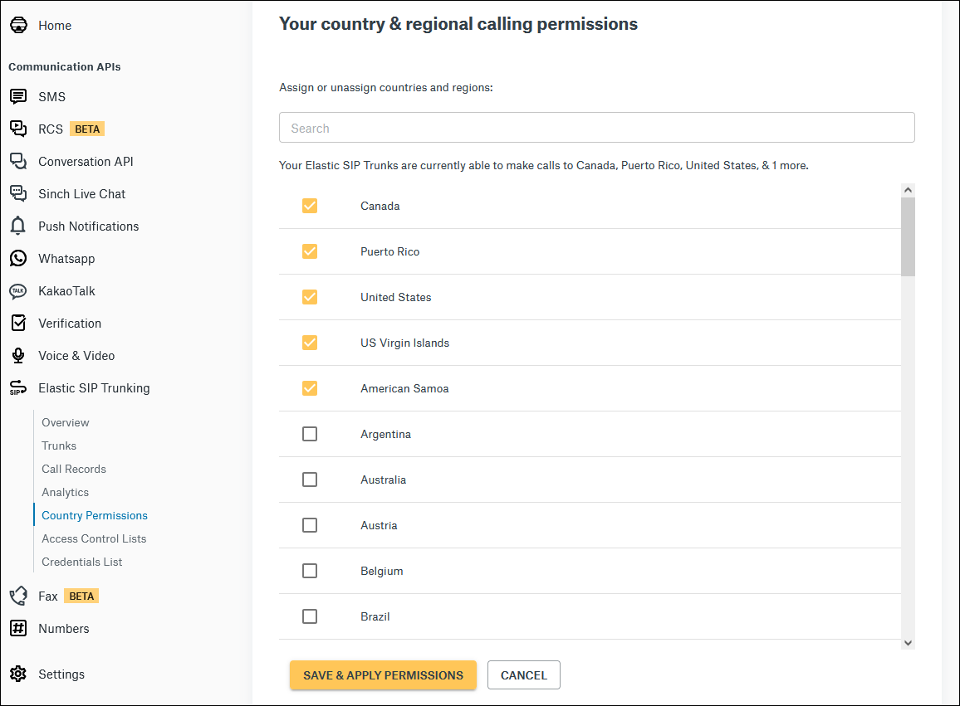This screenshot has height=706, width=960.
Task: Select the Voice & Video microphone icon
Action: click(x=18, y=355)
